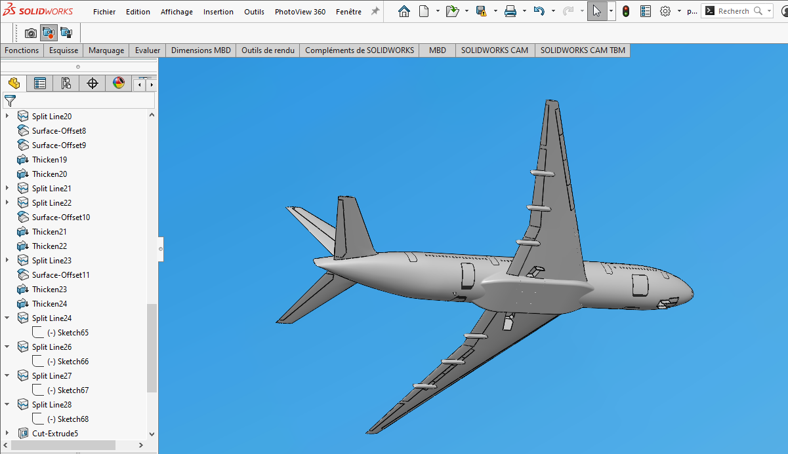This screenshot has height=454, width=788.
Task: Open the PhotoView 360 menu
Action: click(300, 12)
